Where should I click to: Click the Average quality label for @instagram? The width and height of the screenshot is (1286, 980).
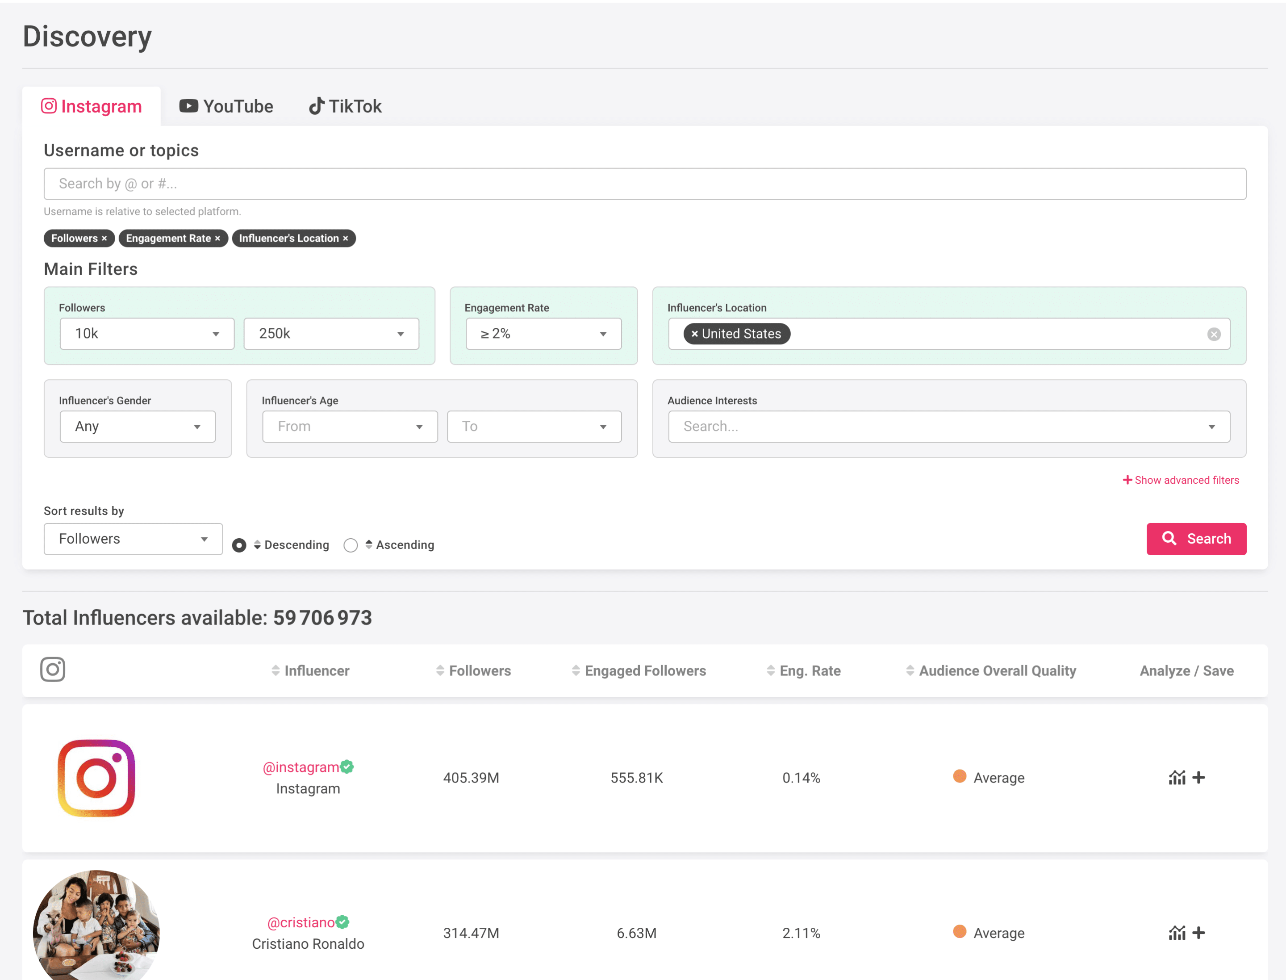998,778
